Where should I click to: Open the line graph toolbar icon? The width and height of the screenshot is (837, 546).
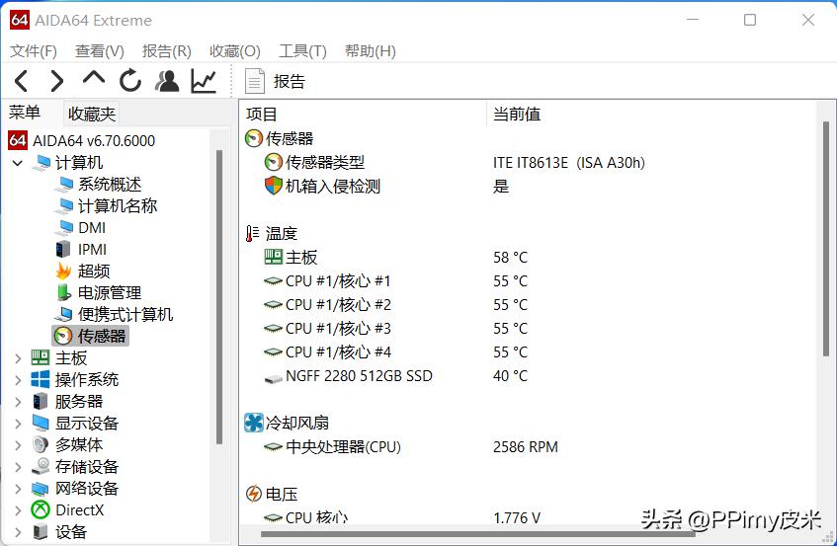tap(204, 81)
